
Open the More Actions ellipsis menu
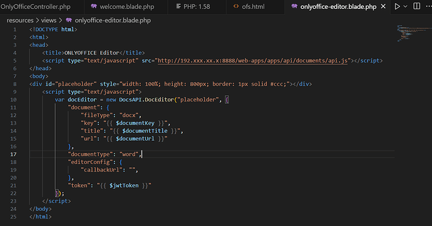click(x=429, y=6)
